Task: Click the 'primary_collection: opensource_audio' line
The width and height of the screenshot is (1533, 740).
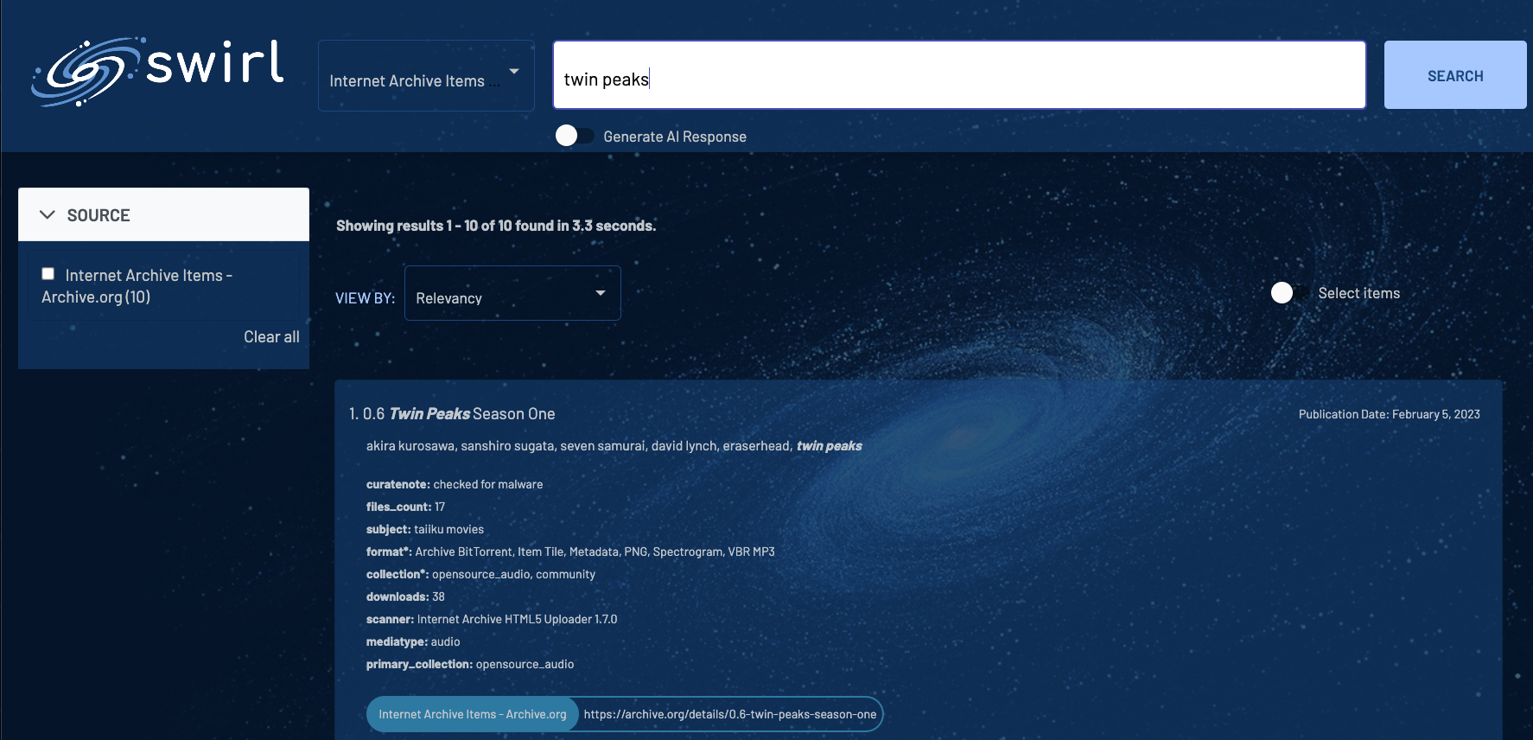Action: [470, 664]
